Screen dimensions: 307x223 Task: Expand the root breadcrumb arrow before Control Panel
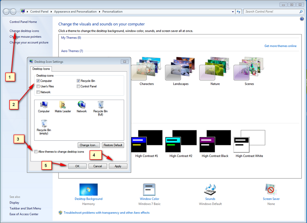tap(27, 12)
